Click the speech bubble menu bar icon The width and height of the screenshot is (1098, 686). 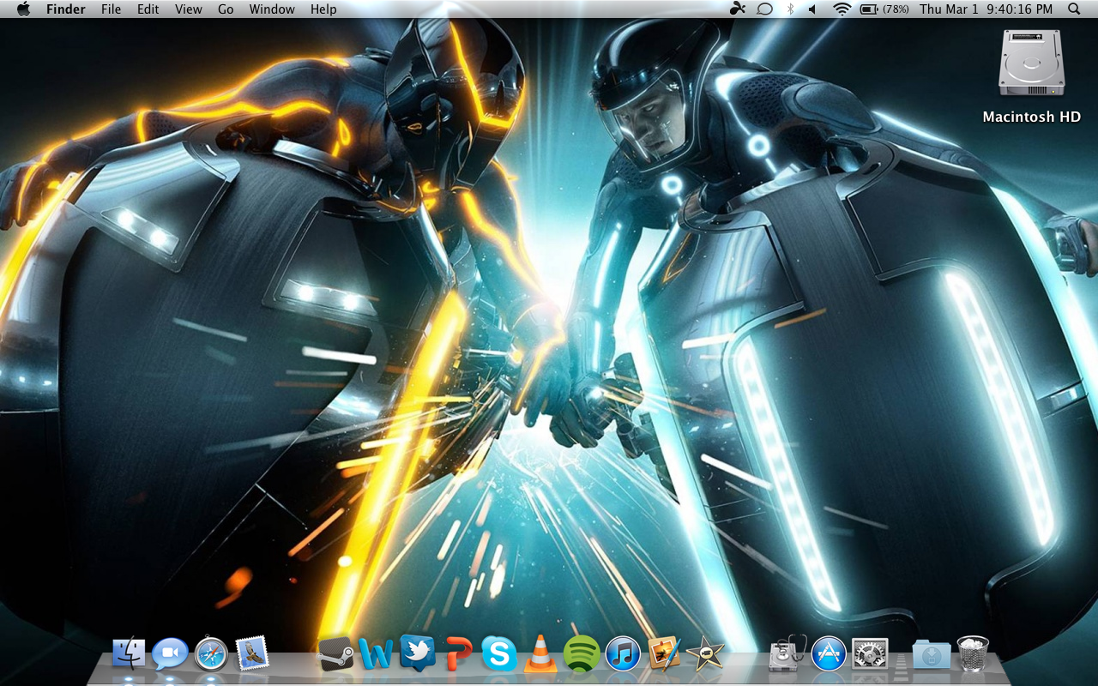pos(764,9)
